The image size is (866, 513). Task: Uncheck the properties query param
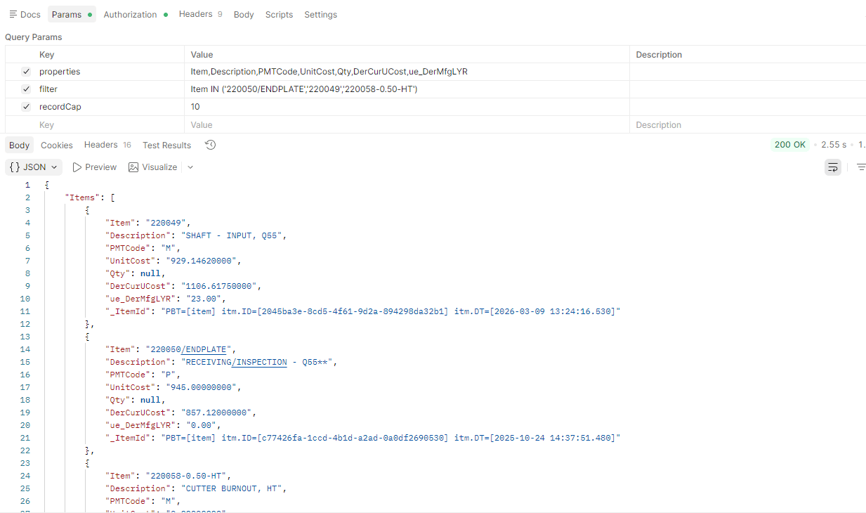(26, 72)
